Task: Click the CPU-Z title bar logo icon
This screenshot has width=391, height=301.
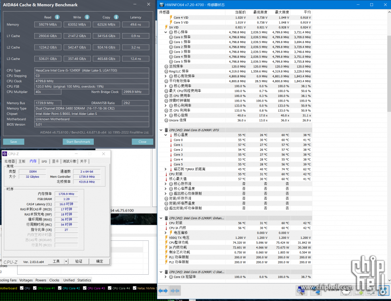Action: 5,154
